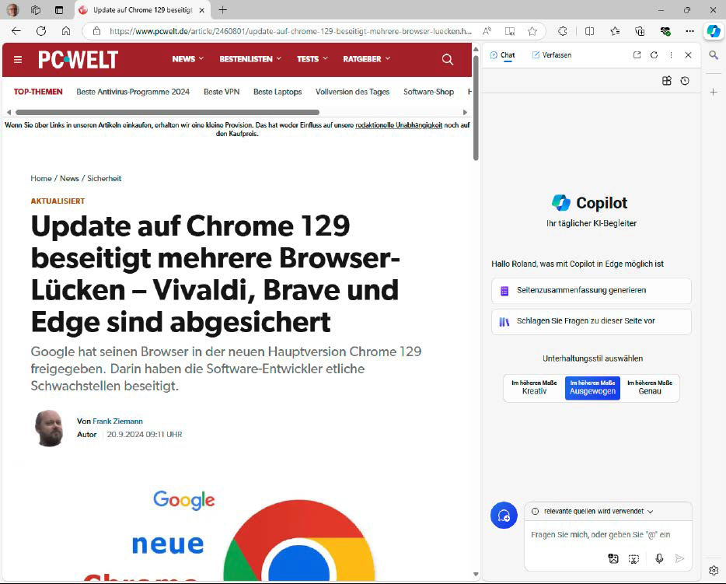The width and height of the screenshot is (726, 584).
Task: Open Beste Laptops topic
Action: [277, 92]
